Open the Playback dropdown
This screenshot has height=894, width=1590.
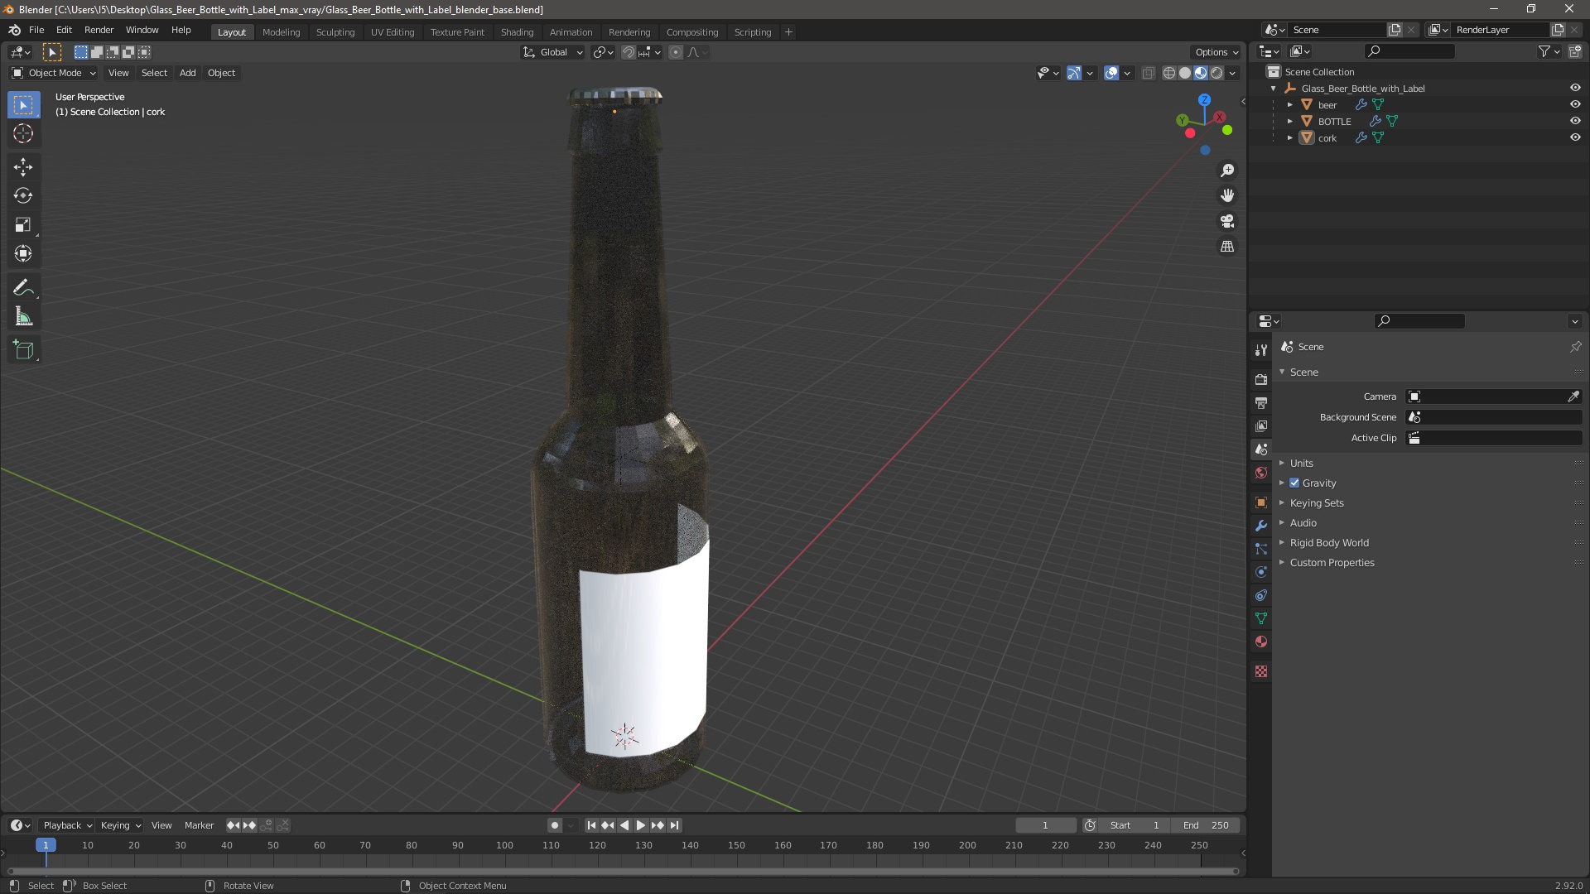67,825
